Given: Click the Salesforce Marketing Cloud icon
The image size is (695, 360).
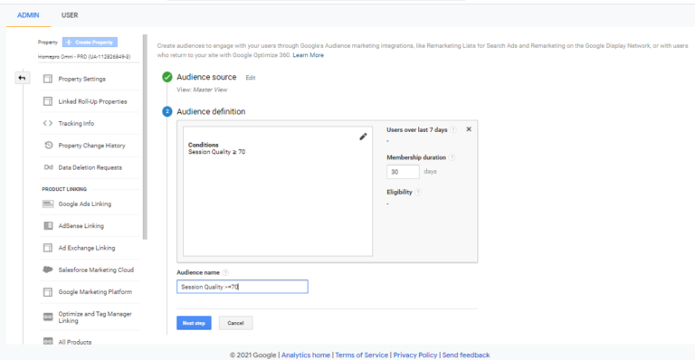Looking at the screenshot, I should pyautogui.click(x=48, y=270).
